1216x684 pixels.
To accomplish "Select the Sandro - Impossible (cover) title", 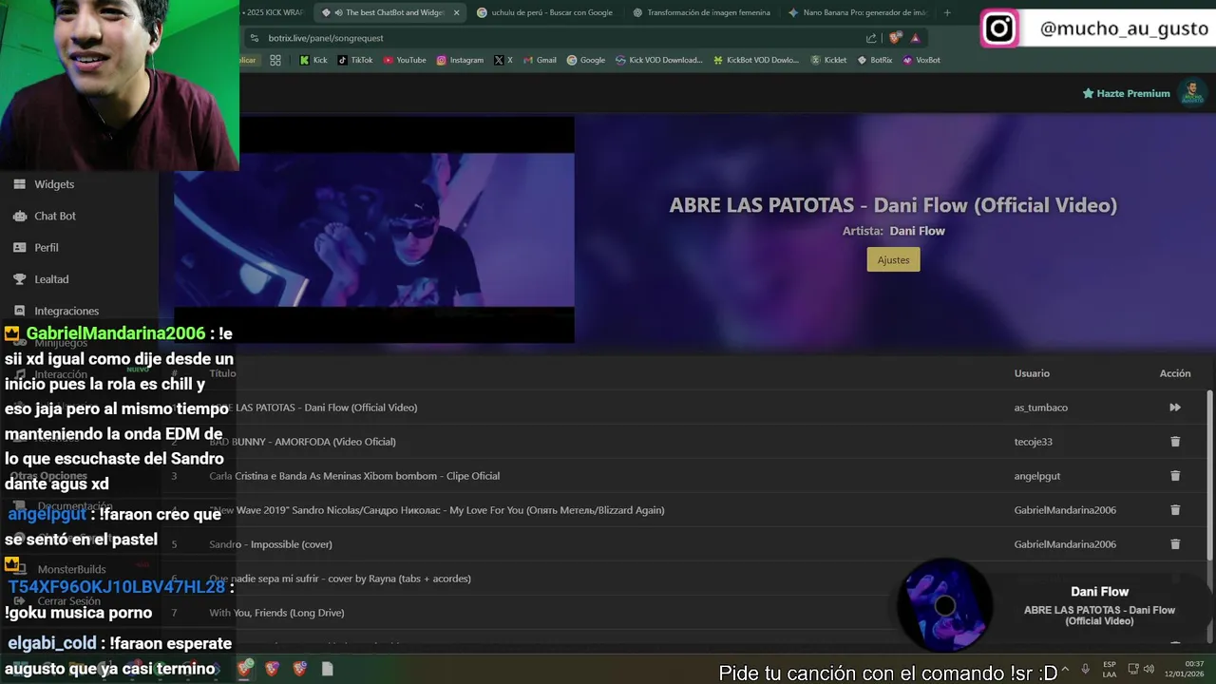I will pos(271,544).
